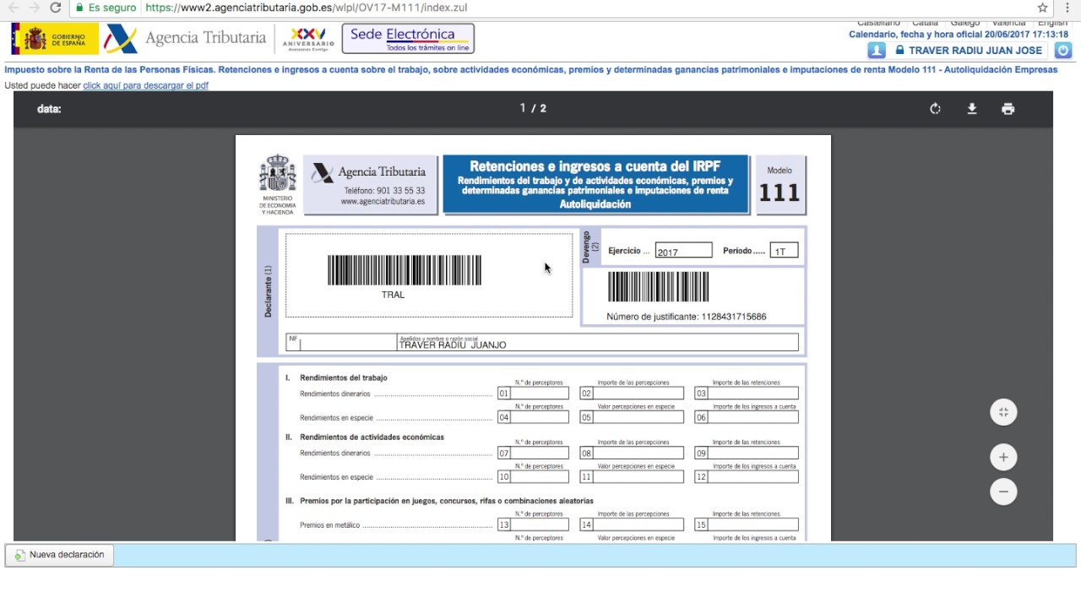The height and width of the screenshot is (608, 1081).
Task: Click the fit-to-page viewer button
Action: [1003, 412]
